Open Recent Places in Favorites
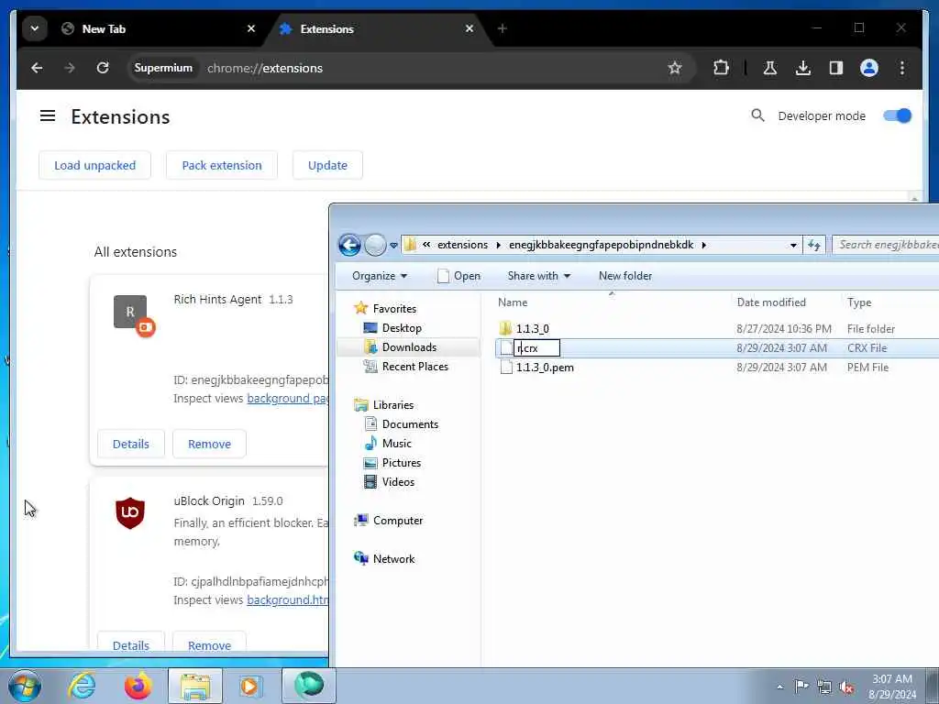The image size is (939, 704). click(415, 367)
